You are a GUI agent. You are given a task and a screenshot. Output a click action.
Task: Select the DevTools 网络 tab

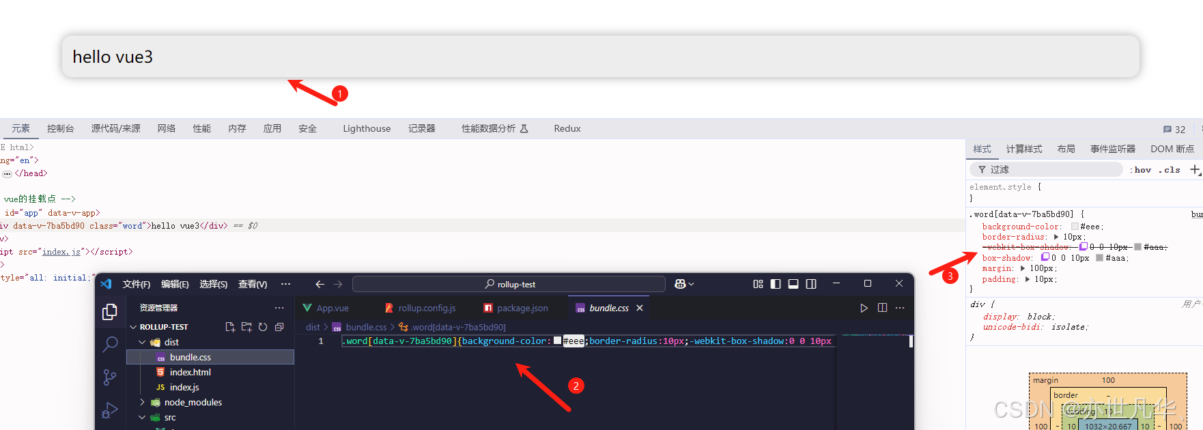(x=167, y=128)
